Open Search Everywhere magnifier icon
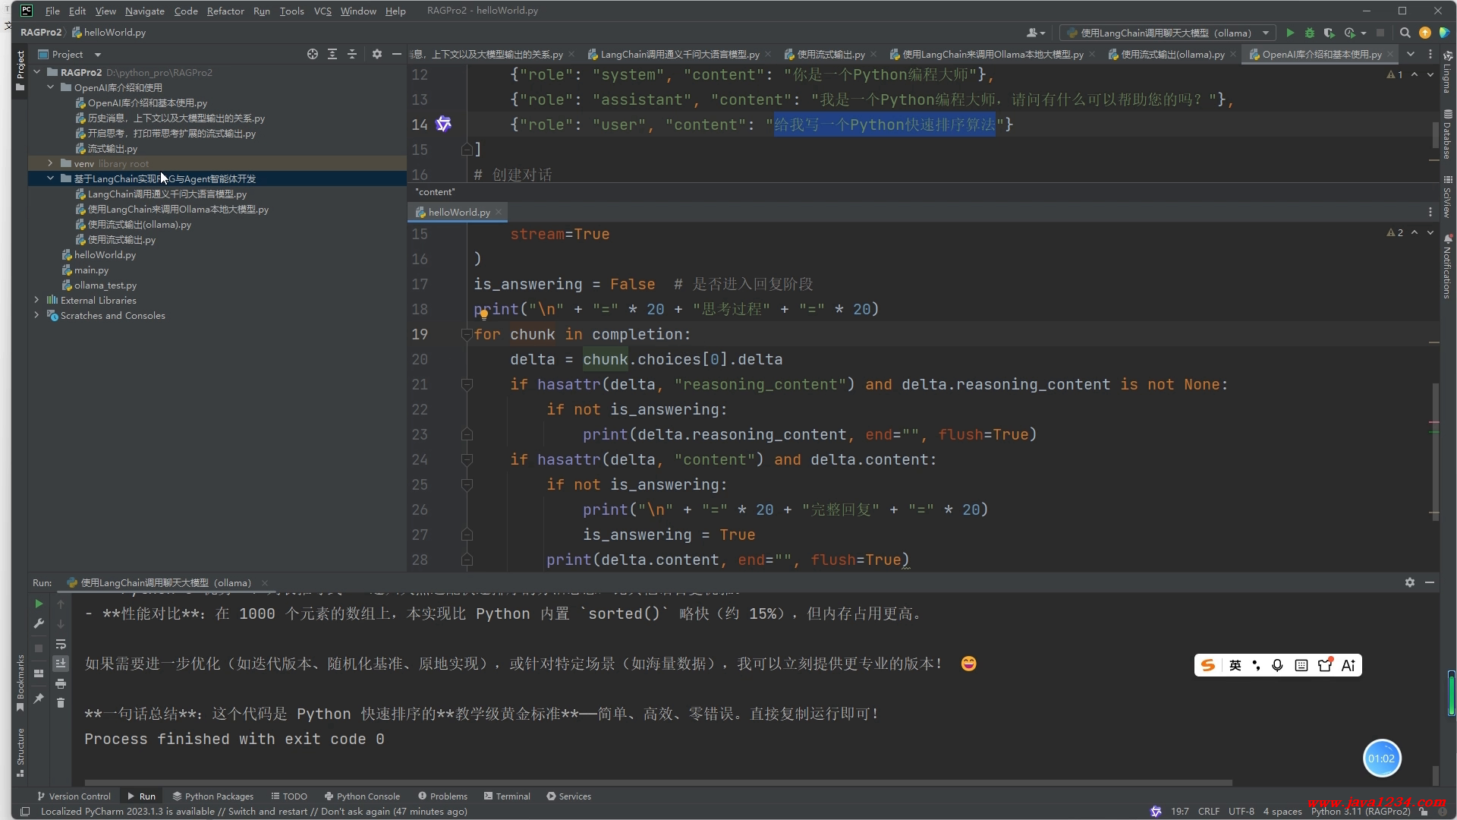1457x820 pixels. pyautogui.click(x=1405, y=33)
